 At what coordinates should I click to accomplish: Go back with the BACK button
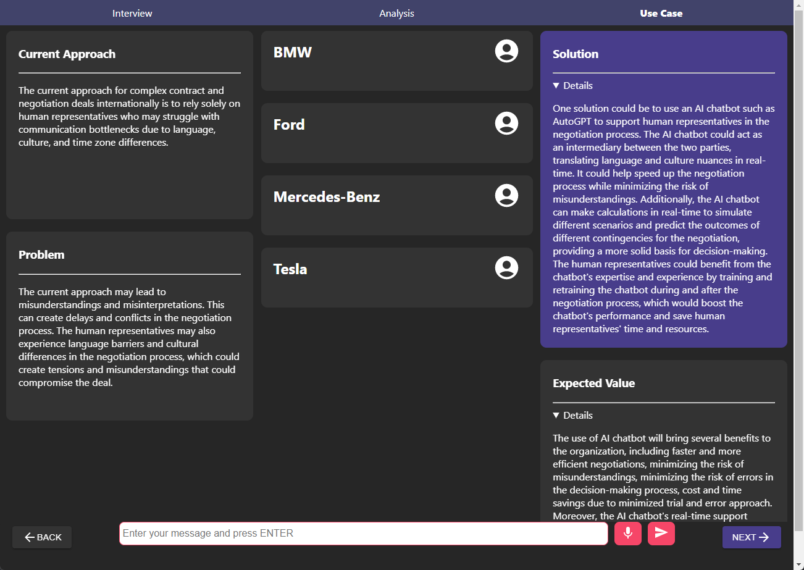42,537
